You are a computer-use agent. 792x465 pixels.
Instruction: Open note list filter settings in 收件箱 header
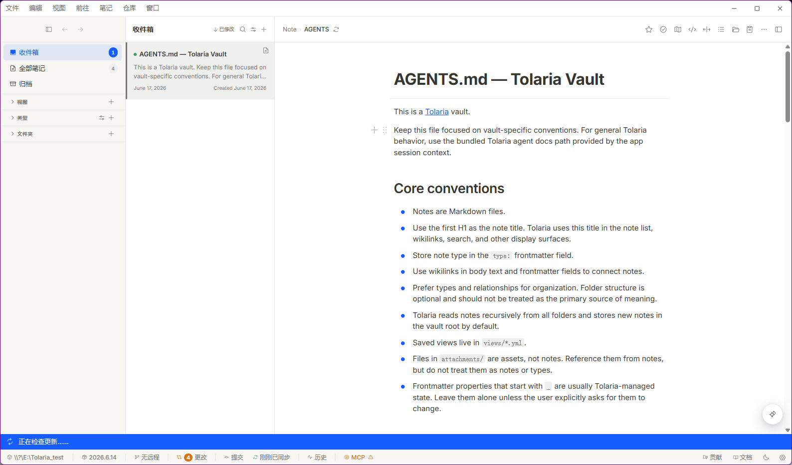coord(253,29)
